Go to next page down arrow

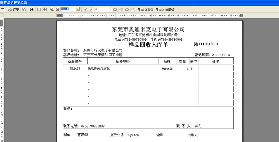[x=91, y=10]
